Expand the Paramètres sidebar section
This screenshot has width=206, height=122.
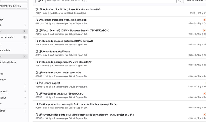[x=25, y=111]
